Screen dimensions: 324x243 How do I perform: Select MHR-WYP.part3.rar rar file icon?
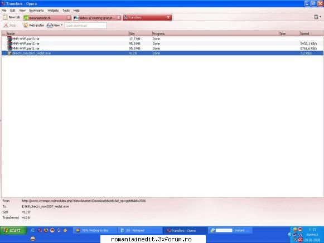click(9, 38)
